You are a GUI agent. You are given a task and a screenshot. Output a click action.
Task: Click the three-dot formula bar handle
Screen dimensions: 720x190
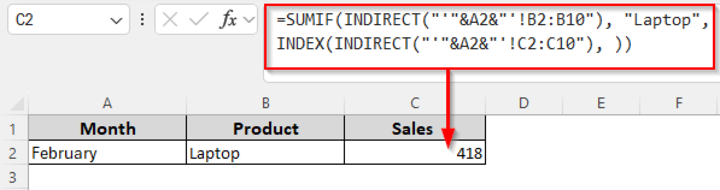[142, 20]
